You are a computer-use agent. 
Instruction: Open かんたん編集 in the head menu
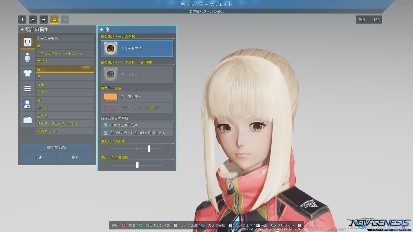(x=65, y=38)
